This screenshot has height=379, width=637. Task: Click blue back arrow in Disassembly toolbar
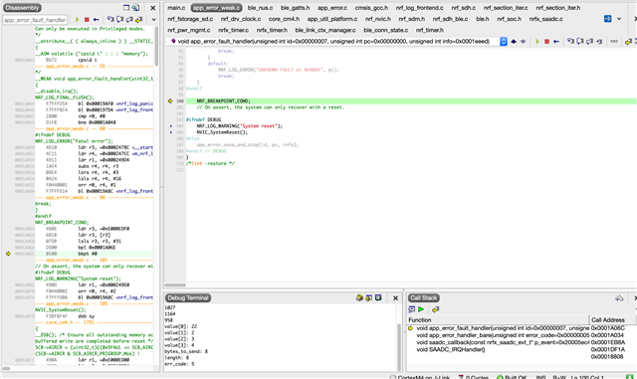(96, 19)
